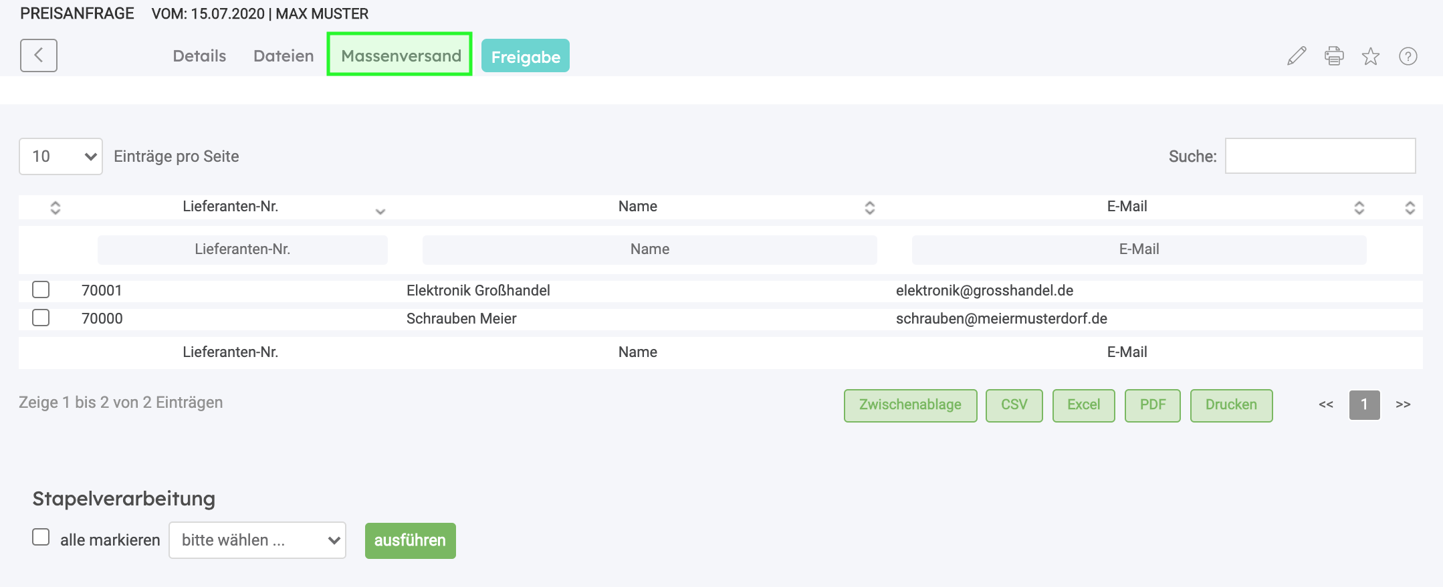Open the Dateien tab
The image size is (1443, 587).
(284, 56)
